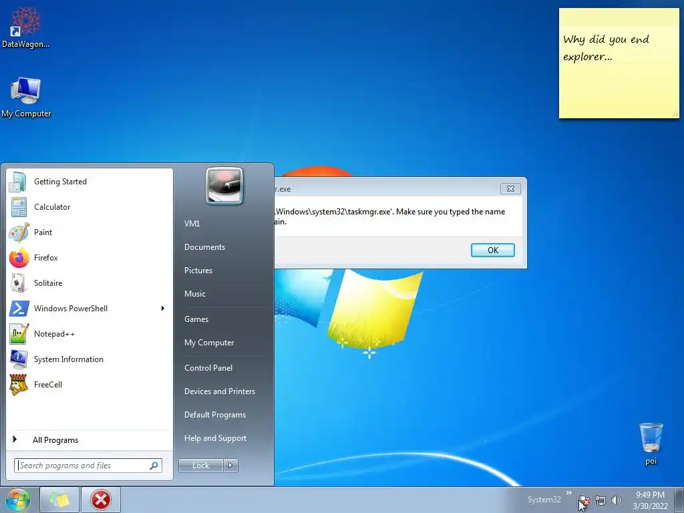Image resolution: width=684 pixels, height=513 pixels.
Task: Click the red X error taskbar icon
Action: (x=101, y=500)
